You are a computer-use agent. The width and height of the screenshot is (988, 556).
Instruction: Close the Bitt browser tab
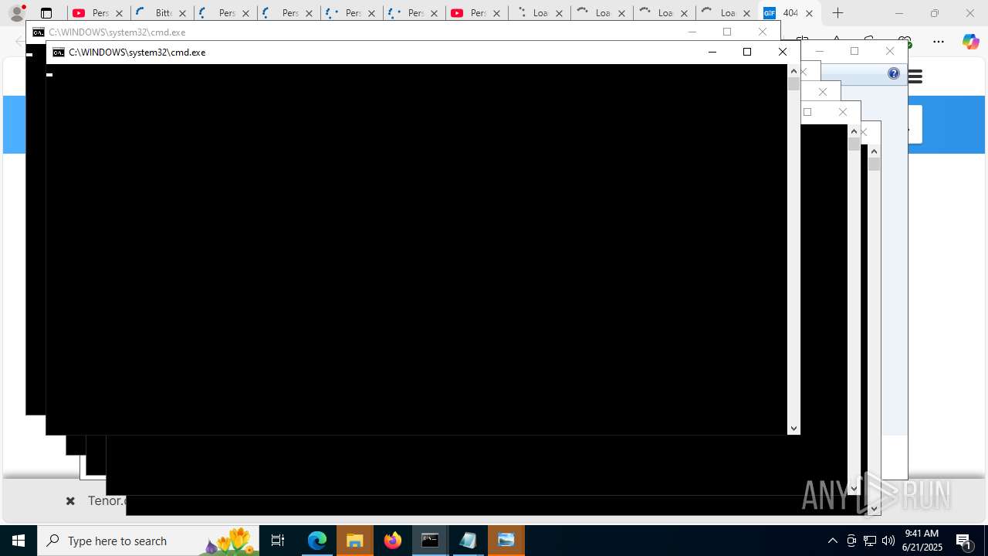[183, 13]
